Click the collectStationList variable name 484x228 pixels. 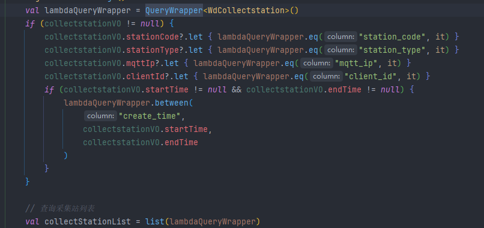coord(88,221)
